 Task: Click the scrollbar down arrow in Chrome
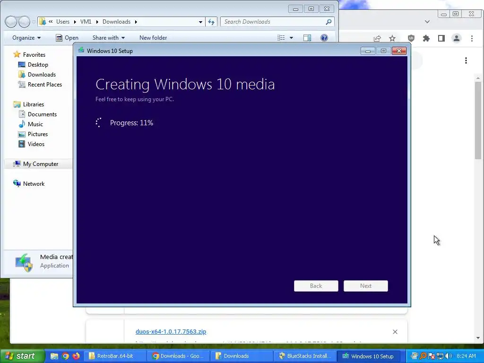478,338
